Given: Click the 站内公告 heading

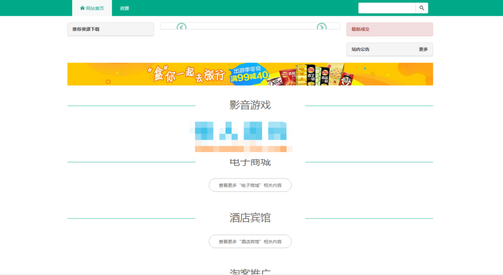Looking at the screenshot, I should pyautogui.click(x=361, y=50).
